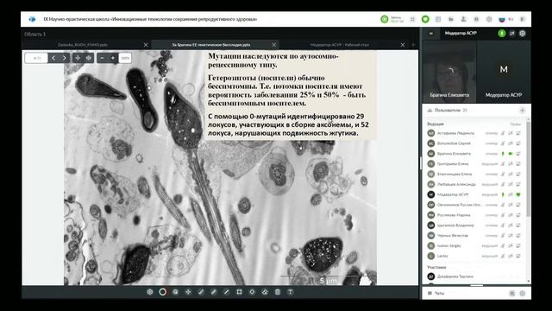
Task: Click the Модератор АСУР avatar tile
Action: pyautogui.click(x=504, y=72)
